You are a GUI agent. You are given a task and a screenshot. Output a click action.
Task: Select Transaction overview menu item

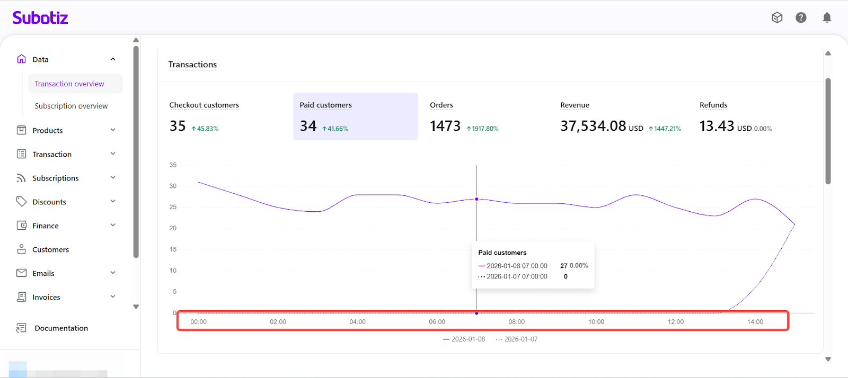pyautogui.click(x=69, y=84)
